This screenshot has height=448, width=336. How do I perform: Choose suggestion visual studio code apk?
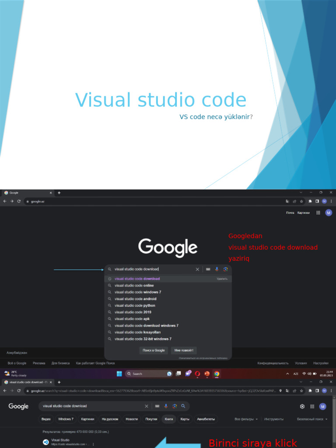tap(168, 319)
